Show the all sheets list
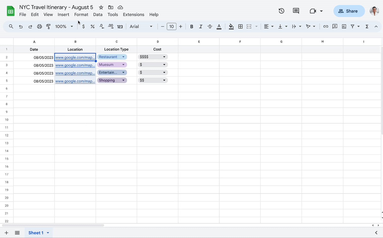383x238 pixels. (17, 233)
